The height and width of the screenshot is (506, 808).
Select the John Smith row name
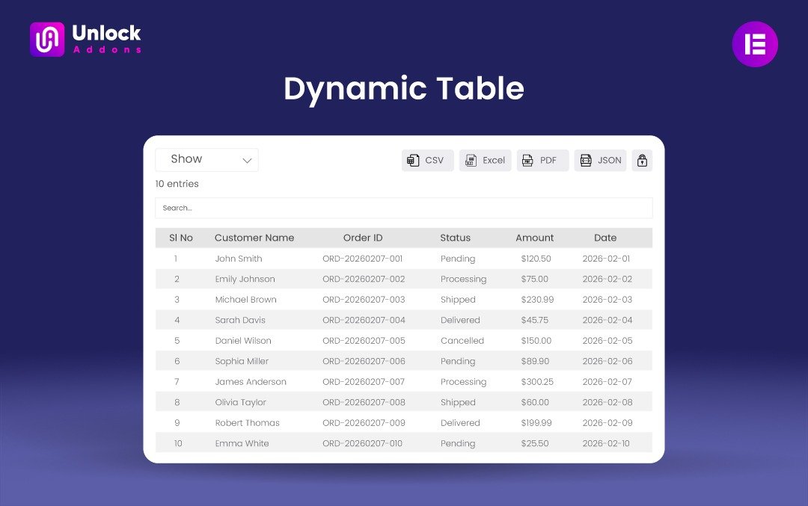(x=239, y=259)
